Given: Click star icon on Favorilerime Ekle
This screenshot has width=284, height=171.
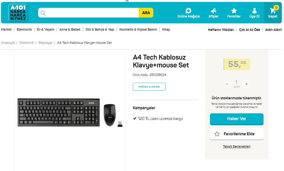Looking at the screenshot, I should 217,134.
